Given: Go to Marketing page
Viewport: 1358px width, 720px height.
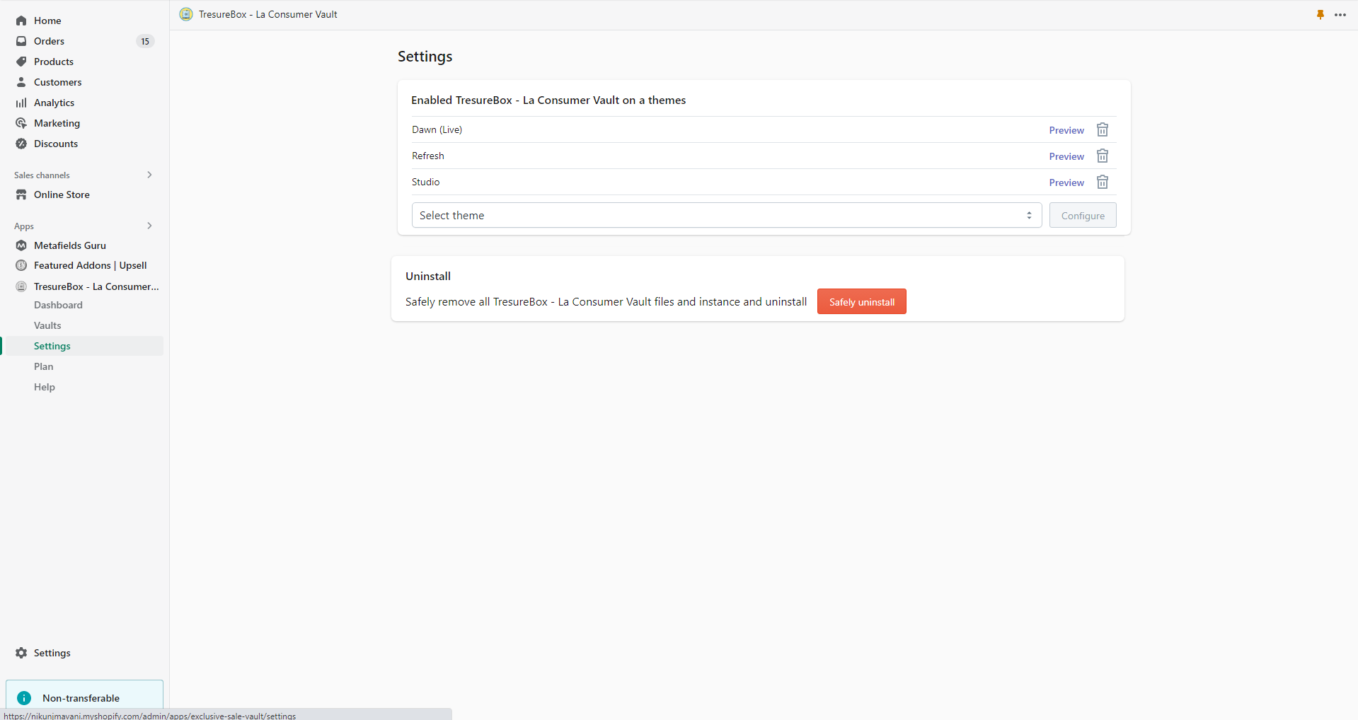Looking at the screenshot, I should pos(57,123).
